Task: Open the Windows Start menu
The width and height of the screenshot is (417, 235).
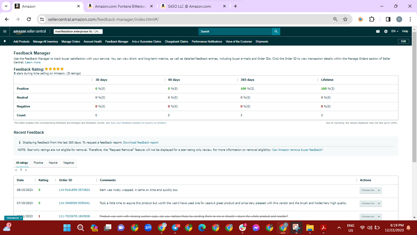Action: 67,228
